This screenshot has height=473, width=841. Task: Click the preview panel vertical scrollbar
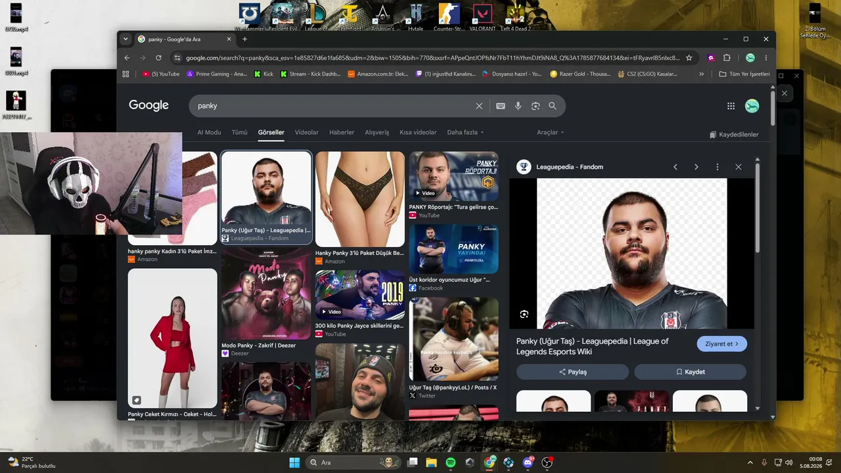tap(757, 207)
